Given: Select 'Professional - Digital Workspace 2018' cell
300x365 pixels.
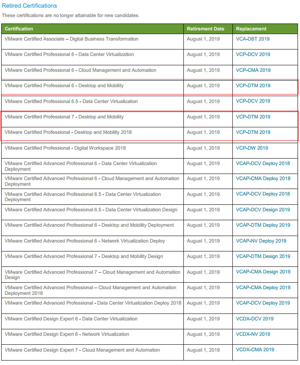Looking at the screenshot, I should 92,150.
